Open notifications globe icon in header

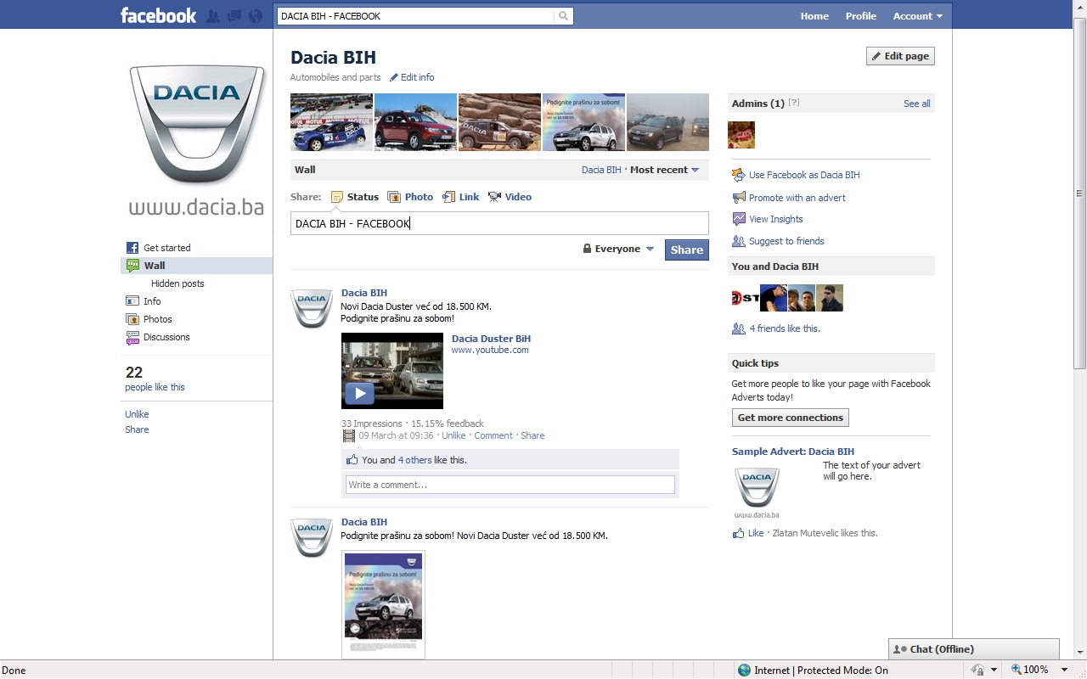pyautogui.click(x=256, y=16)
